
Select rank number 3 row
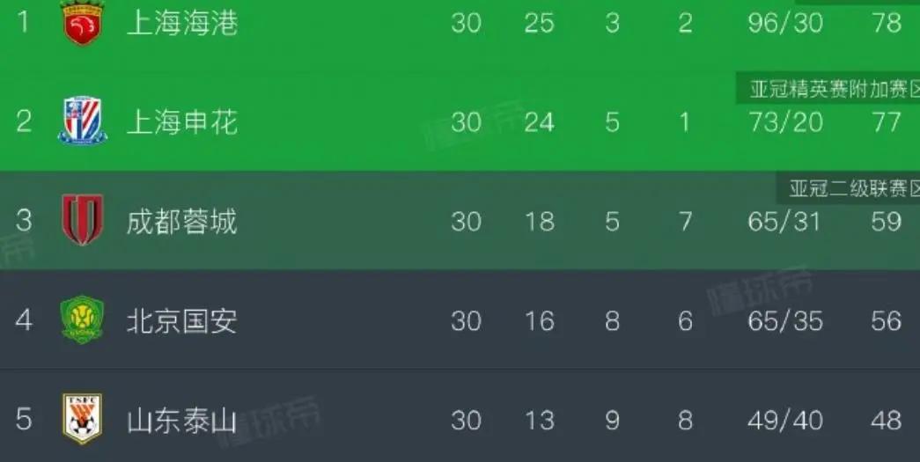click(460, 221)
